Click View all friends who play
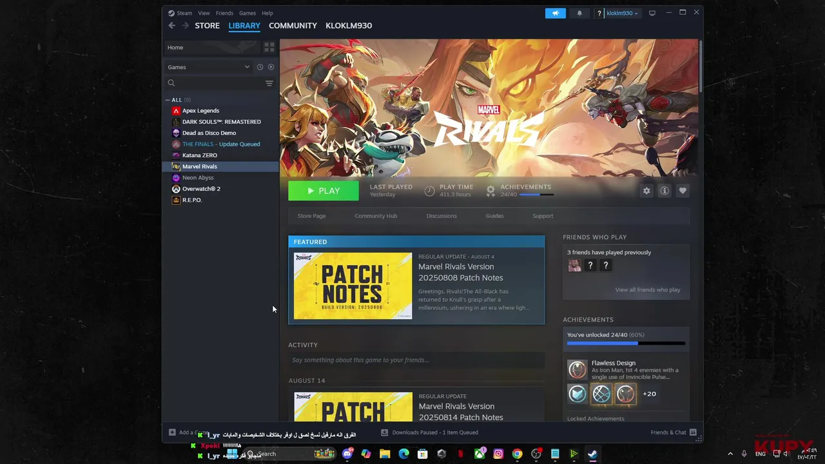The image size is (825, 464). coord(648,290)
